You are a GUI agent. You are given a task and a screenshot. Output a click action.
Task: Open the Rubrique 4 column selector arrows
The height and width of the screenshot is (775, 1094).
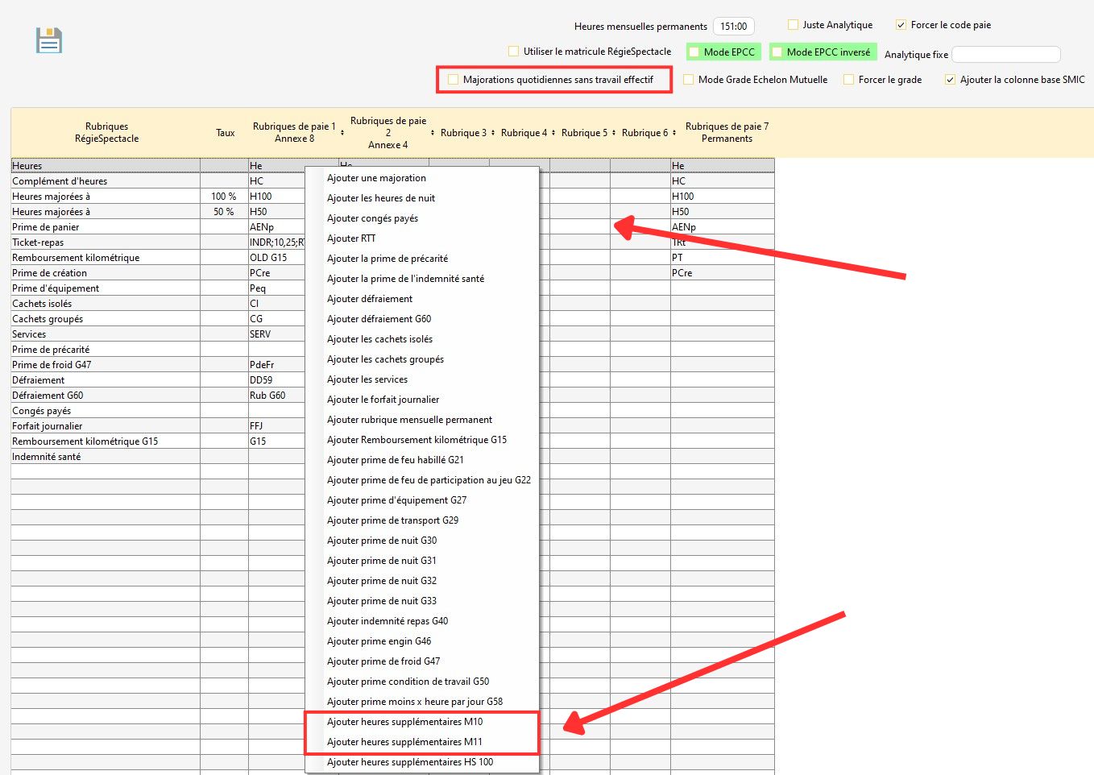(x=553, y=133)
